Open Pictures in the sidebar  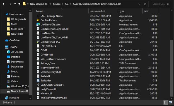tap(15, 76)
